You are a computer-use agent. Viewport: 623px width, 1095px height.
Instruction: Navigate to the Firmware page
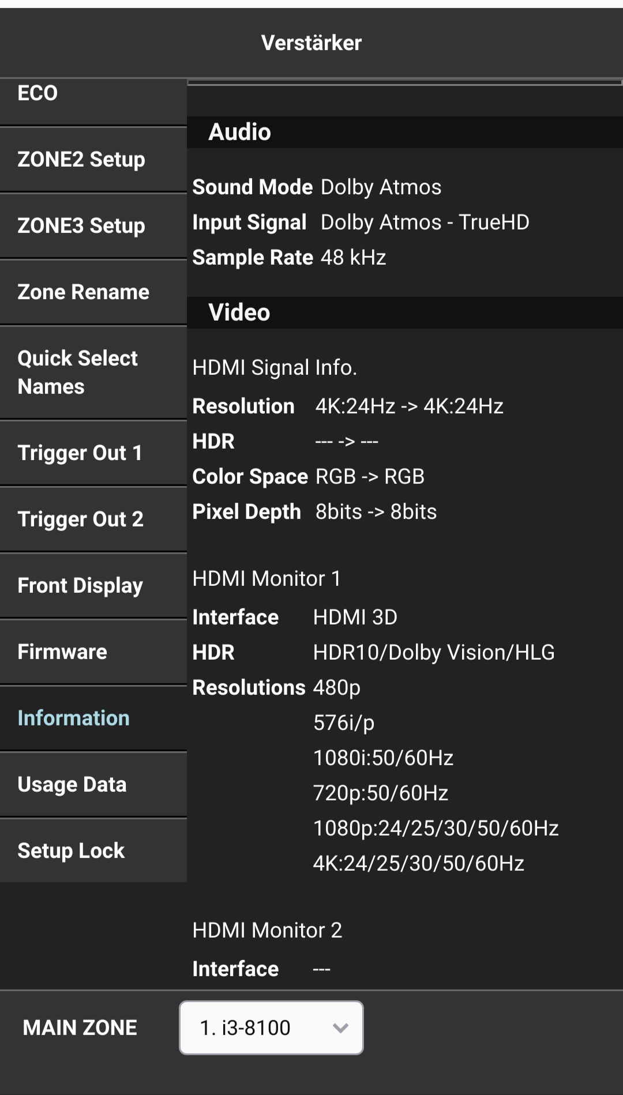point(92,652)
